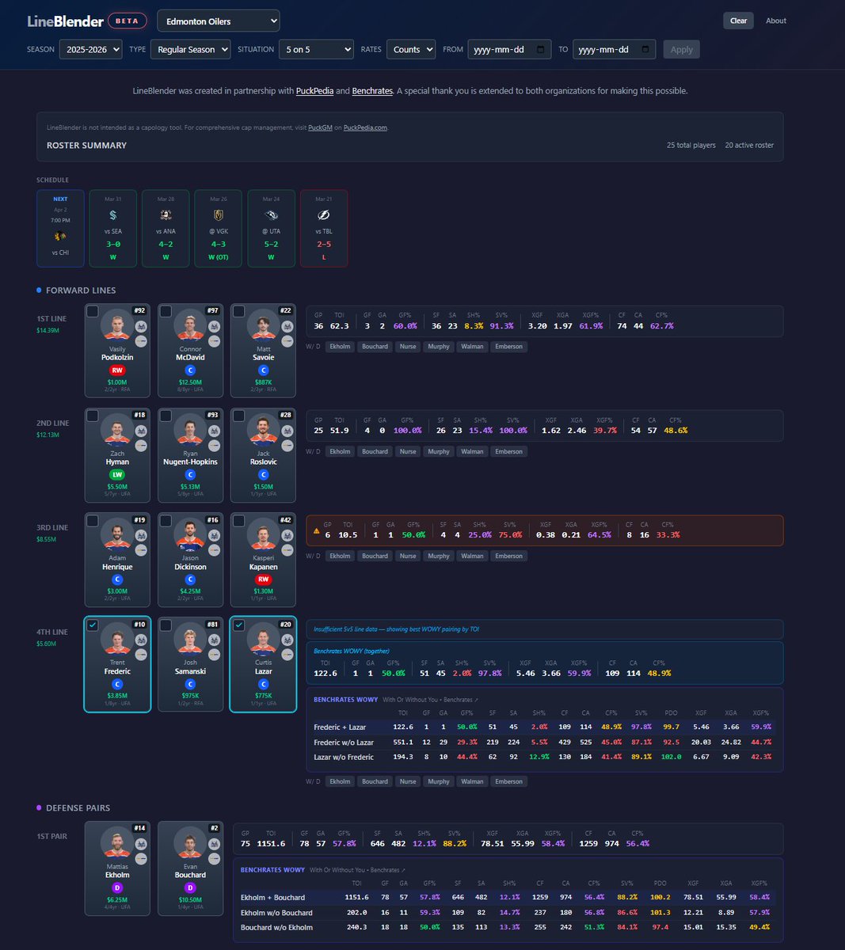Select Murphy chip under 1st line stats
The width and height of the screenshot is (845, 950).
click(439, 347)
